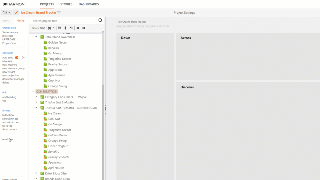This screenshot has width=320, height=180.
Task: Expand Category Consumers node
Action: tap(36, 97)
